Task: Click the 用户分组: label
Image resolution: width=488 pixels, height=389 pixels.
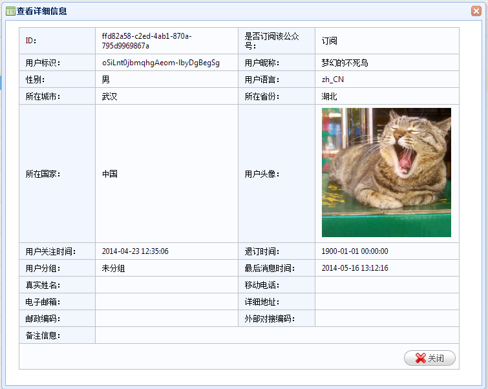Action: (43, 268)
